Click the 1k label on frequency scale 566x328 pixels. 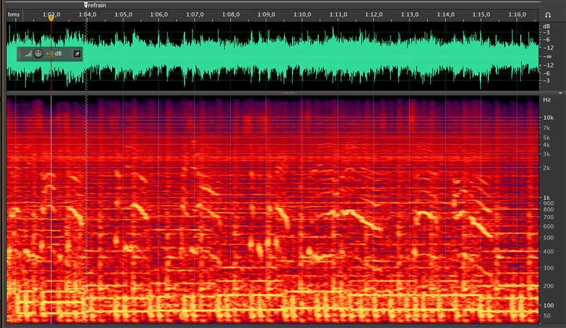(x=547, y=197)
